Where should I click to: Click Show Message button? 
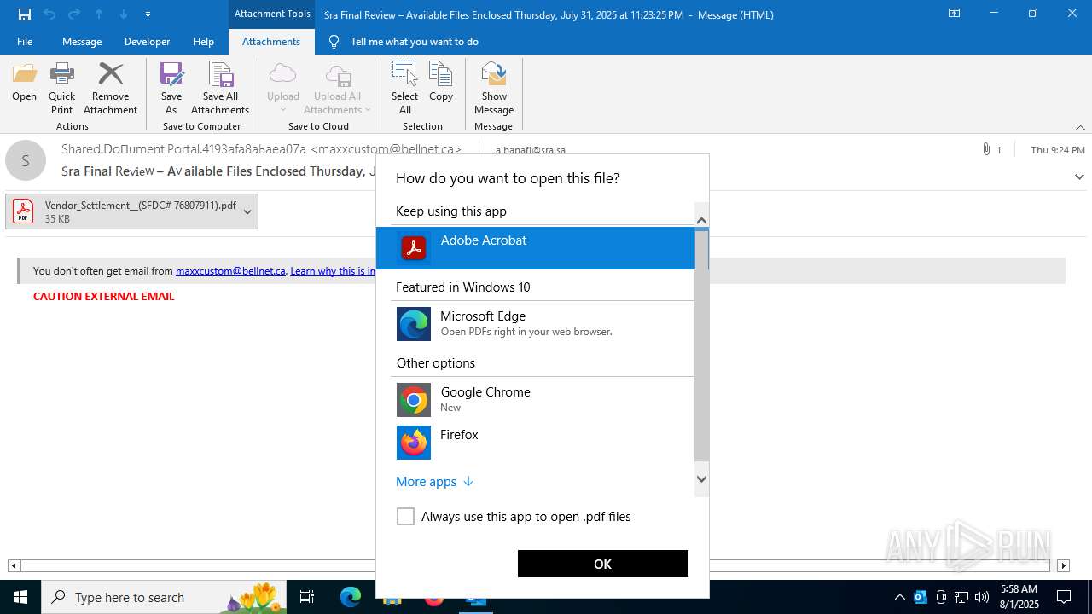tap(494, 89)
